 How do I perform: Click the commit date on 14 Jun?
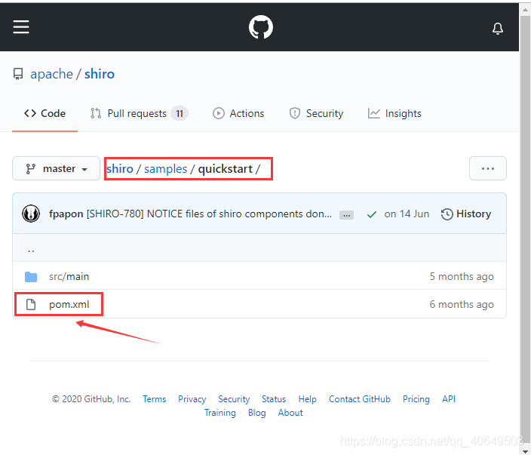(407, 214)
